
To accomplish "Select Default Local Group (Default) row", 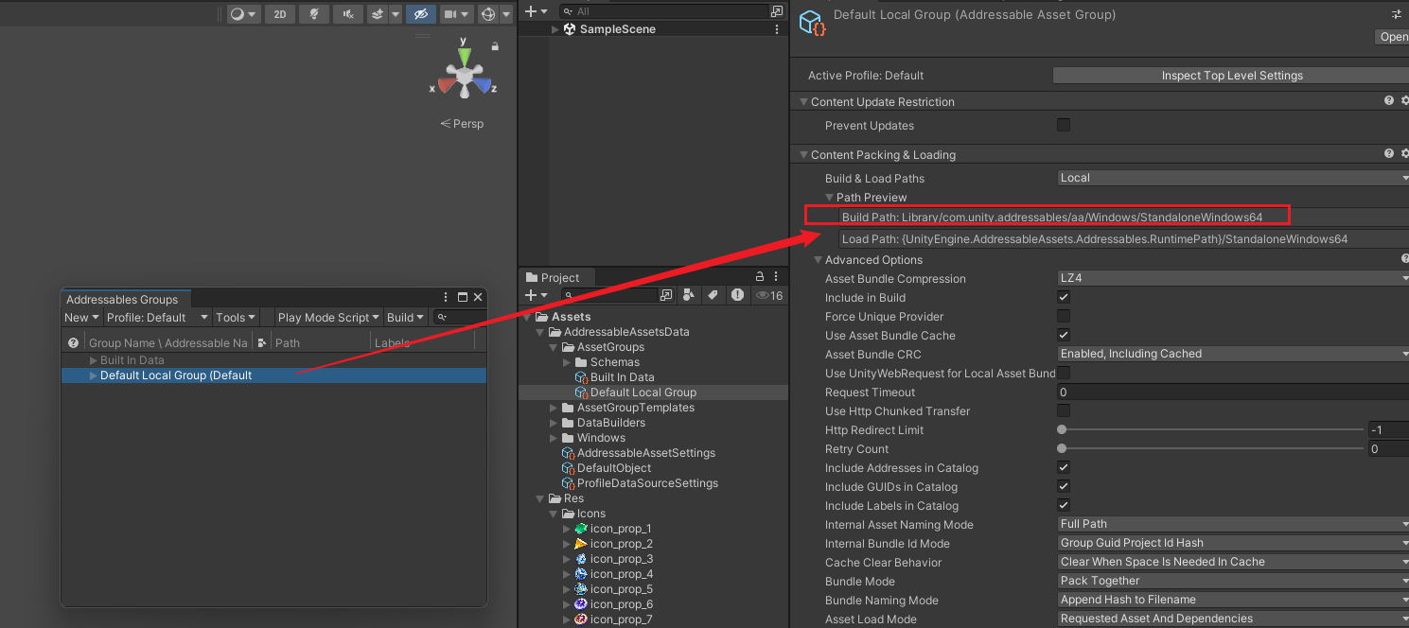I will 273,375.
